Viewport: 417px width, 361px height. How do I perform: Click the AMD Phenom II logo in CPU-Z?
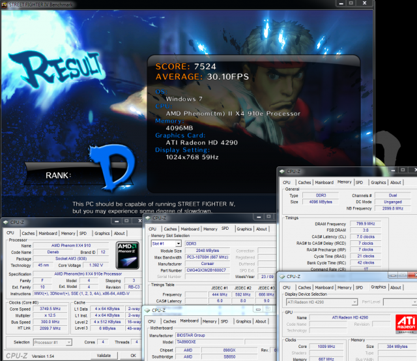pyautogui.click(x=128, y=255)
